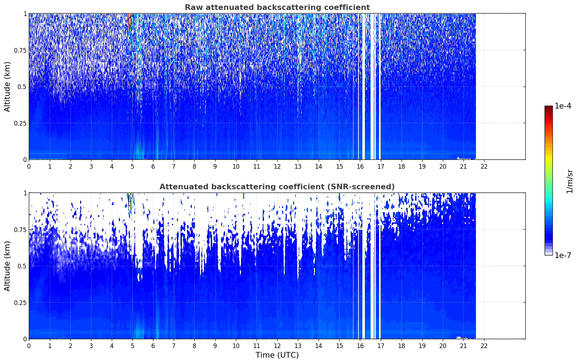Viewport: 577px width, 363px height.
Task: Click altitude tick "0.5" on the Raw plot
Action: 22,87
